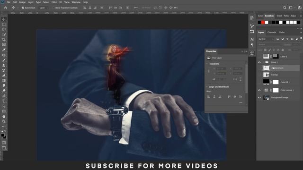Image resolution: width=303 pixels, height=170 pixels.
Task: Select the Pen tool
Action: click(x=4, y=96)
